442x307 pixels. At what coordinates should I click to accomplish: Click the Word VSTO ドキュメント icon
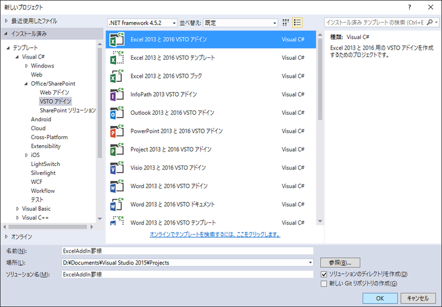pos(117,204)
